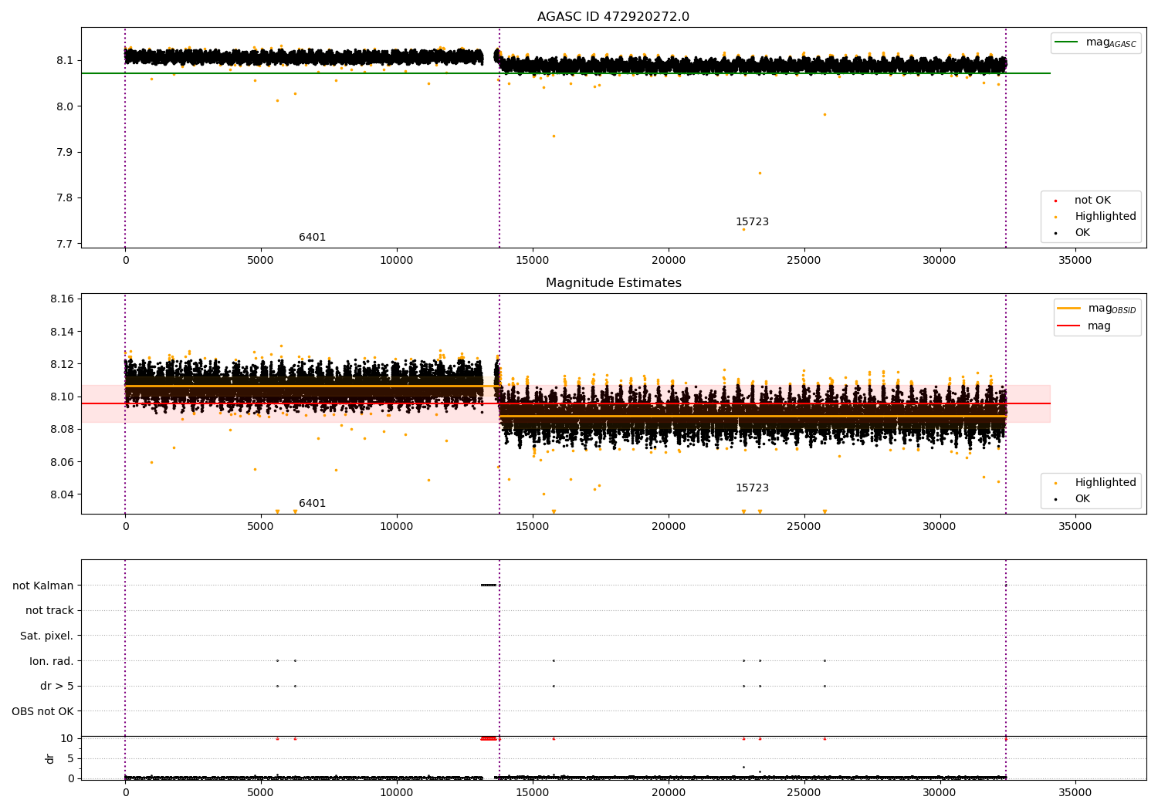Click the orange outlier point near 7.93 in top plot
1158x810 pixels.
554,136
